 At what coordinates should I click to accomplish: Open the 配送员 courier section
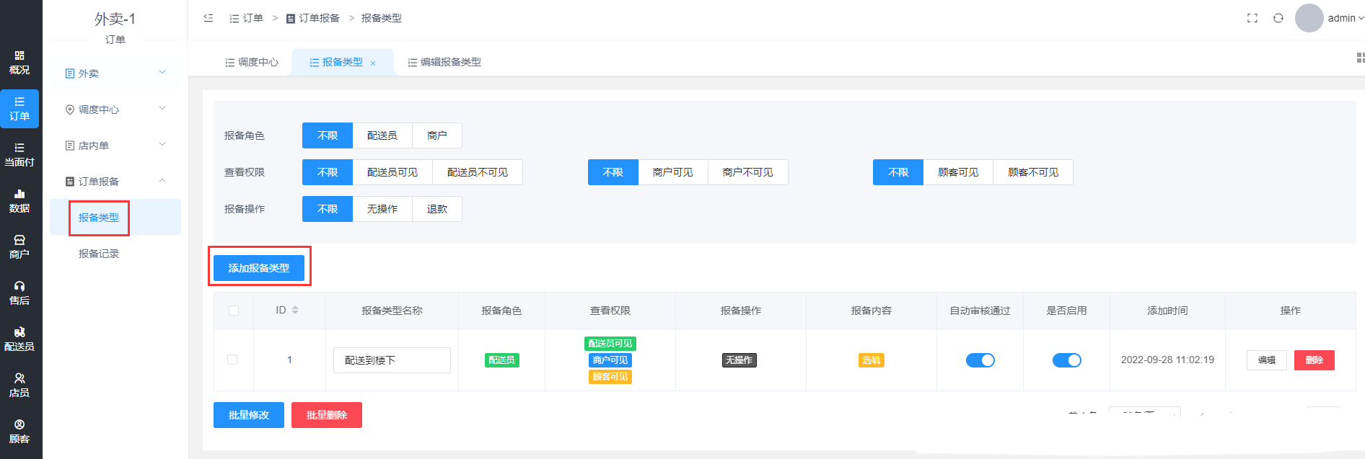click(19, 339)
